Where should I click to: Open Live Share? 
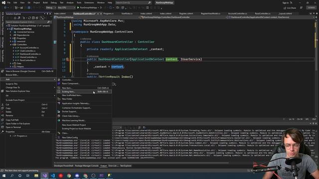(290, 8)
